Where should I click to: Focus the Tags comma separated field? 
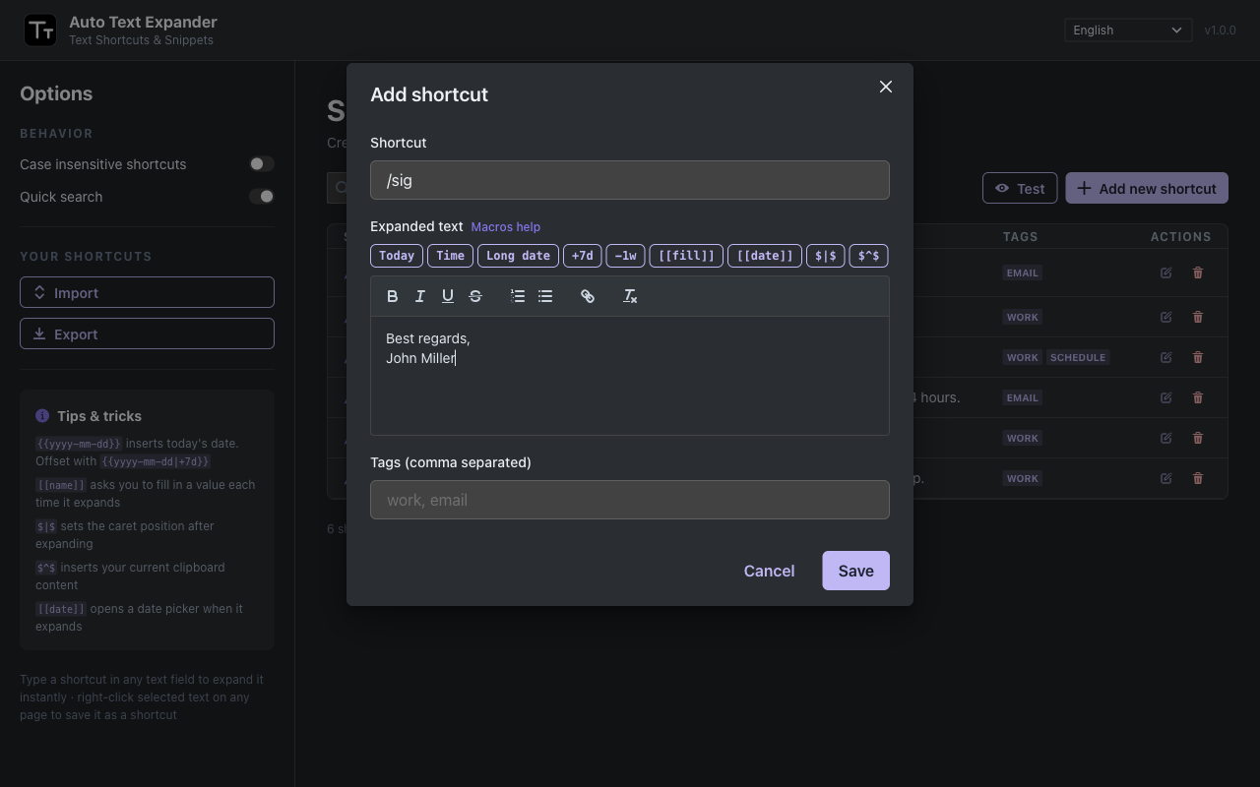[630, 500]
